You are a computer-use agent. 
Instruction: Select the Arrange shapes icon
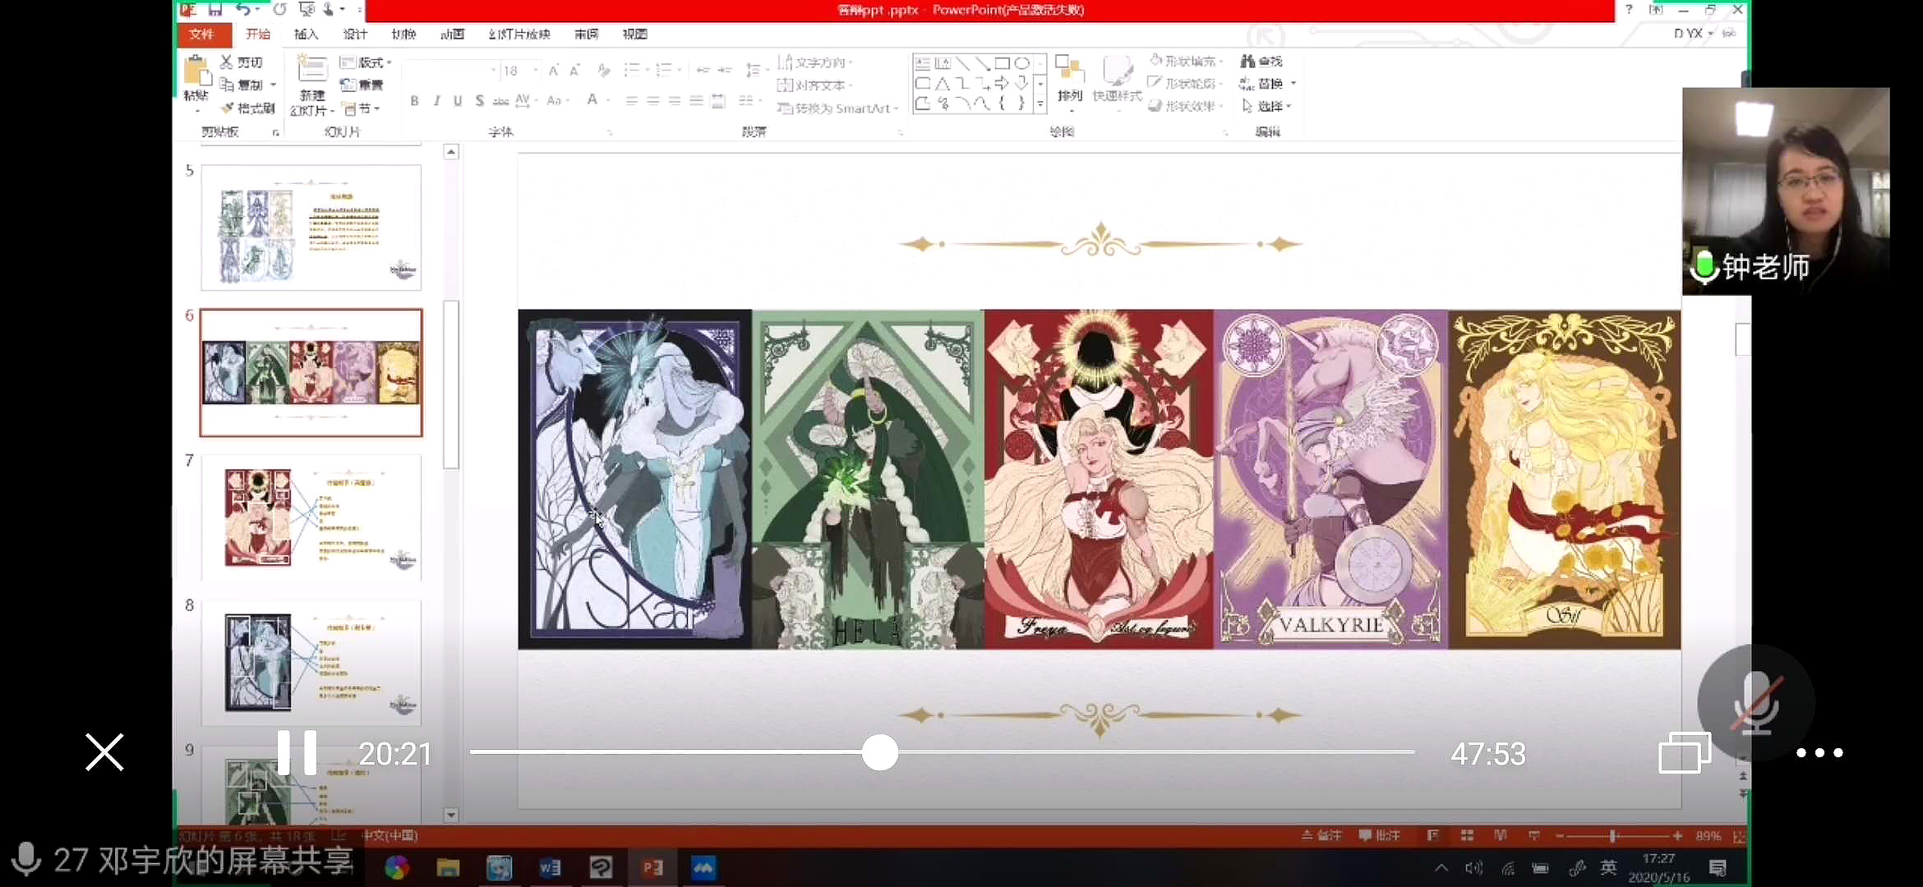[1069, 71]
